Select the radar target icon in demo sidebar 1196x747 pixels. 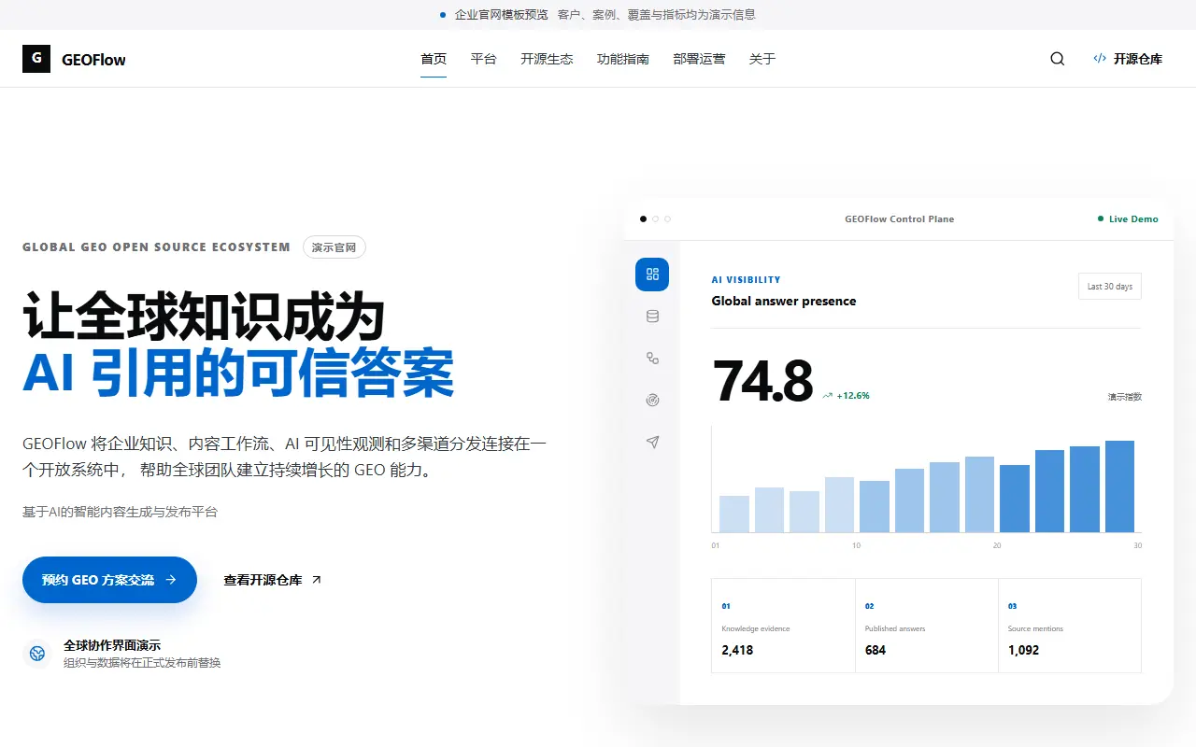pyautogui.click(x=652, y=401)
